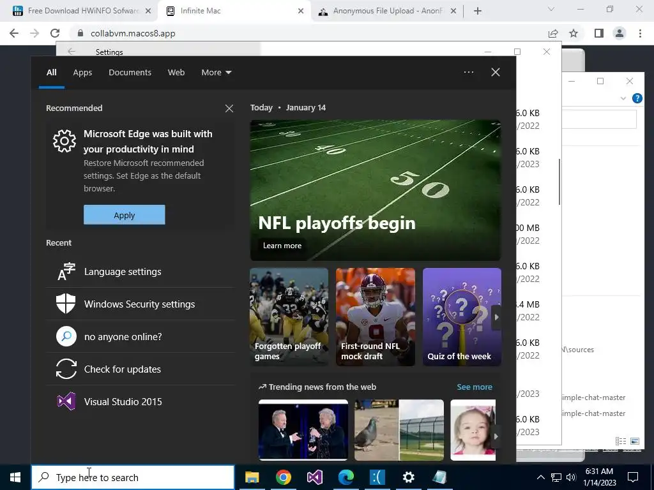This screenshot has width=654, height=490.
Task: Switch to the Infinite Mac browser tab
Action: point(234,11)
